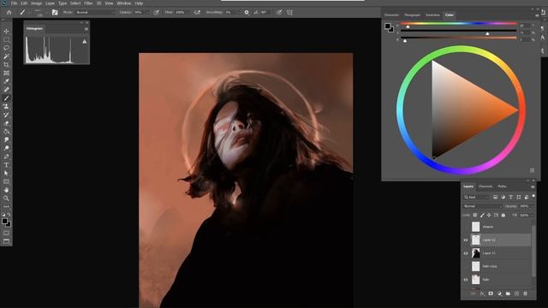The image size is (548, 308).
Task: Create a new layer group
Action: pyautogui.click(x=508, y=293)
